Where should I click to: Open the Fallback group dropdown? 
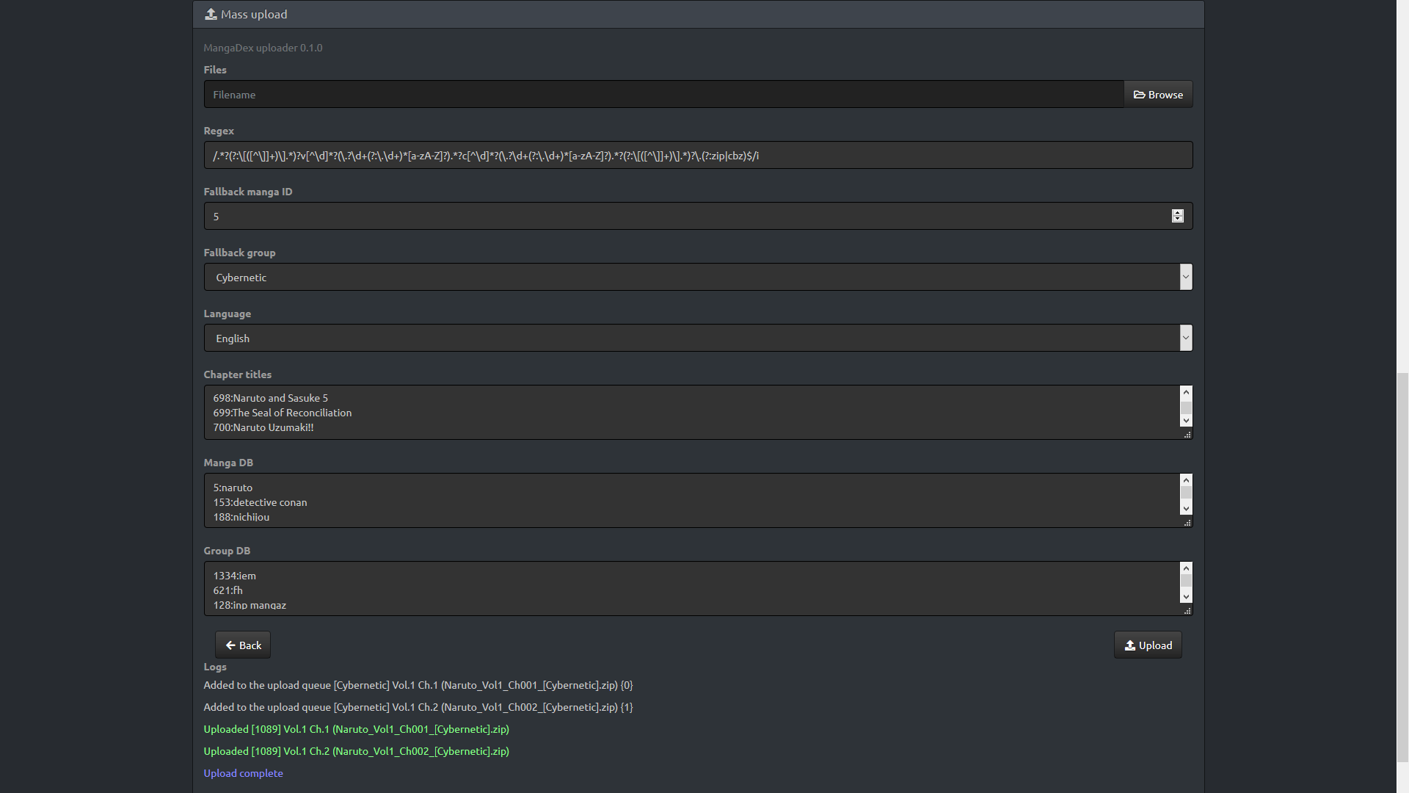point(697,278)
